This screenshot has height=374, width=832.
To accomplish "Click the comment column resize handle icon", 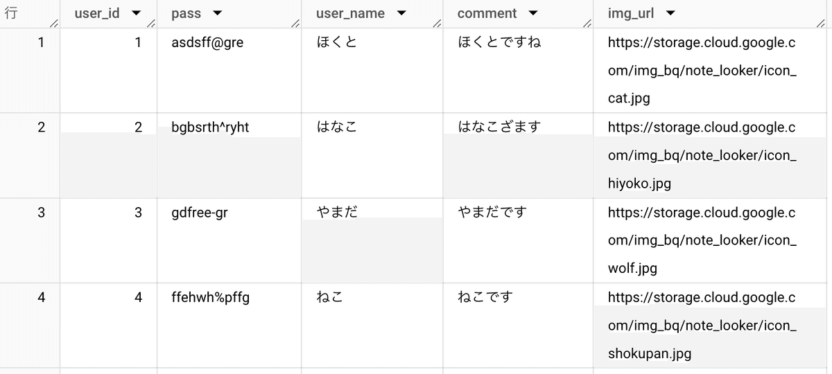I will [587, 24].
